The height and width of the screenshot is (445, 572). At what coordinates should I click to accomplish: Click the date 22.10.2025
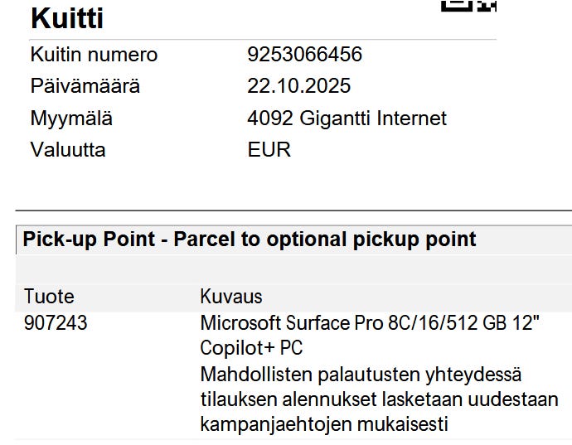[298, 86]
